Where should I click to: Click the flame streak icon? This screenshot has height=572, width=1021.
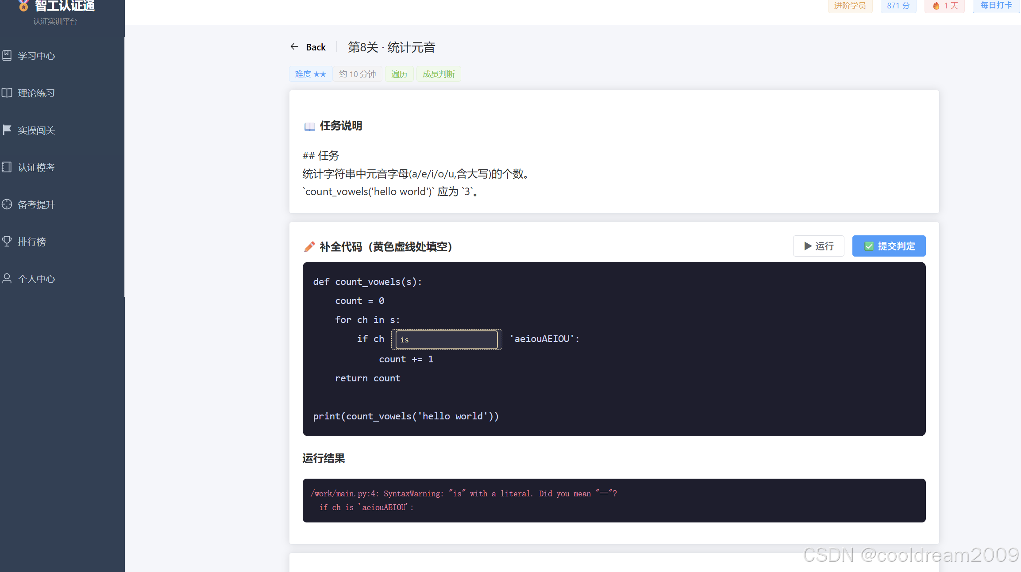tap(936, 6)
